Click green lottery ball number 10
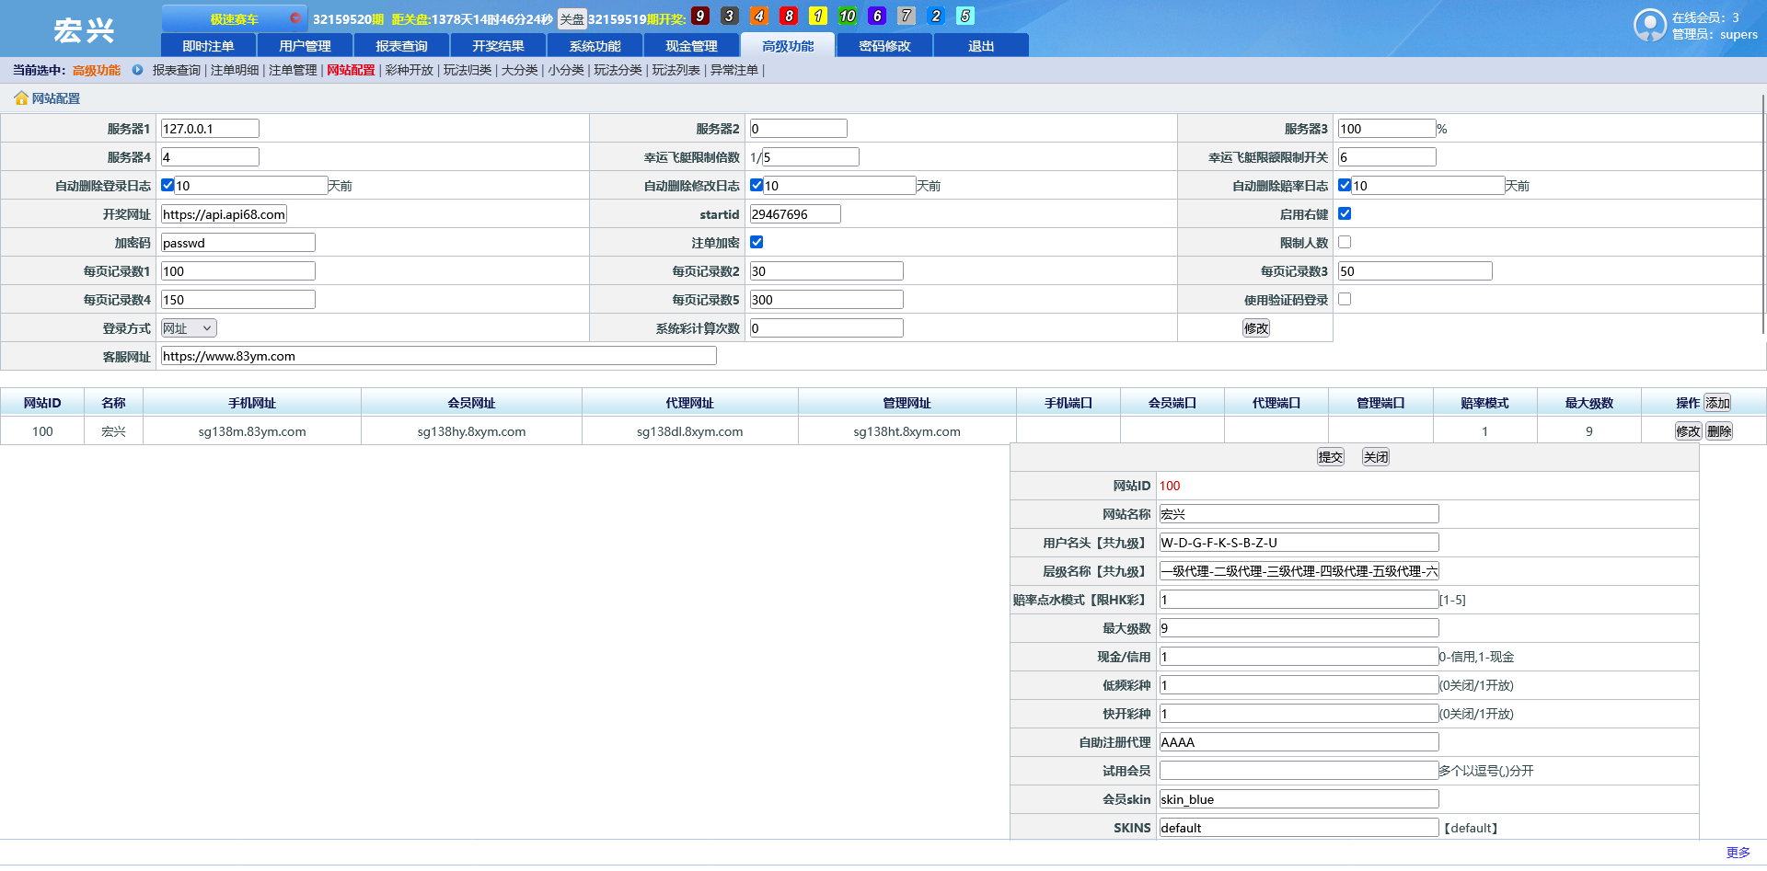The height and width of the screenshot is (871, 1767). pyautogui.click(x=848, y=16)
